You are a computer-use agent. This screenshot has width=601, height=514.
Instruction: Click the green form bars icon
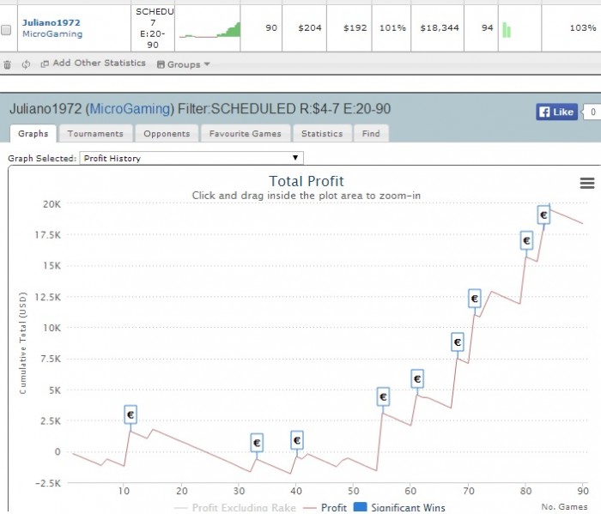pos(507,30)
